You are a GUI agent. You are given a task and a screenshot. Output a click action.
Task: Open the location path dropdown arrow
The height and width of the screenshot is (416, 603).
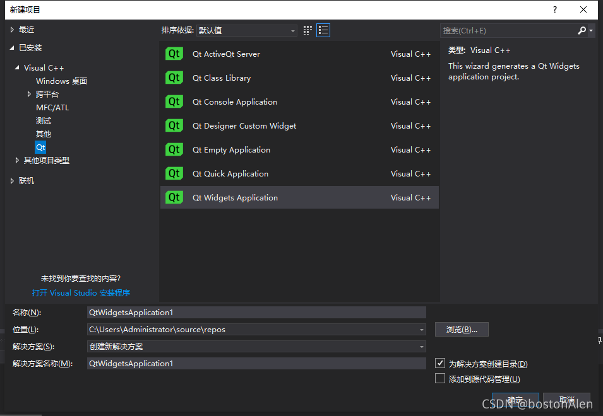click(422, 330)
